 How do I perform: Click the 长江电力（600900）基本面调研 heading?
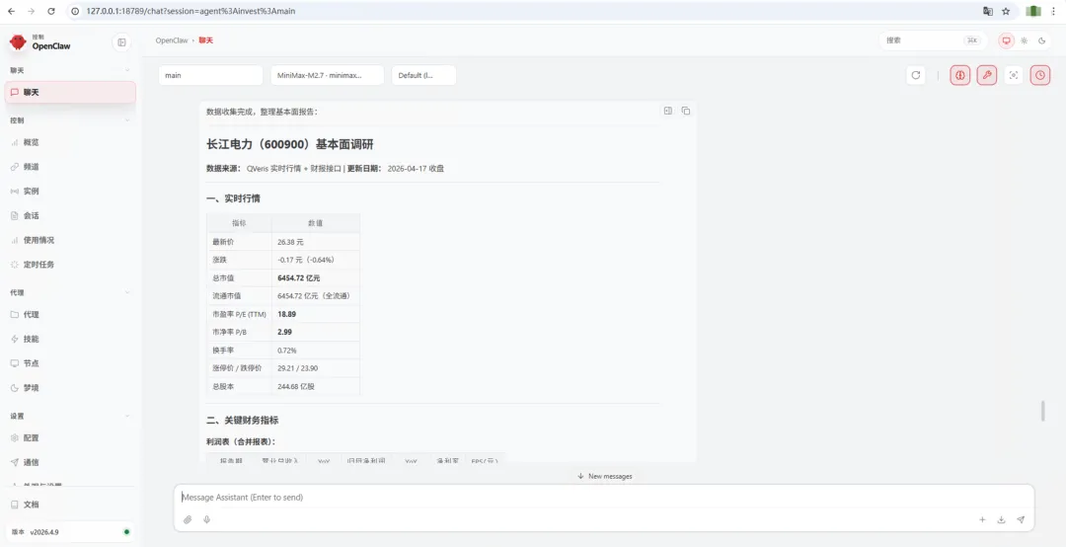289,144
